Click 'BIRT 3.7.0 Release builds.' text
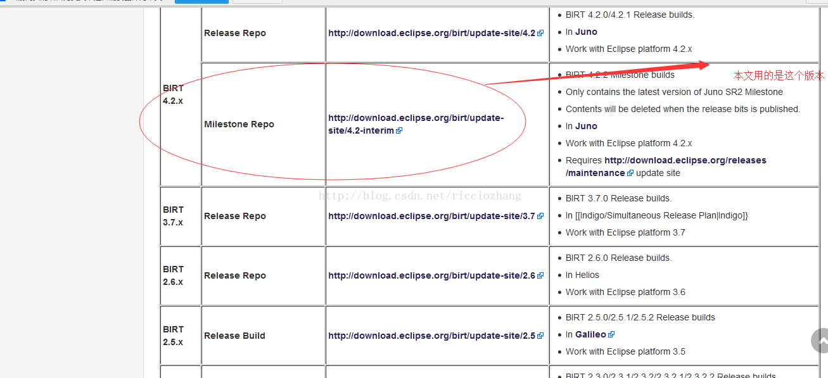828x378 pixels. (x=618, y=198)
